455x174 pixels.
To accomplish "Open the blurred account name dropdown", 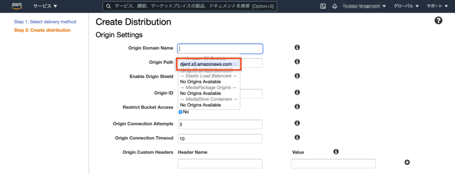I will point(364,6).
